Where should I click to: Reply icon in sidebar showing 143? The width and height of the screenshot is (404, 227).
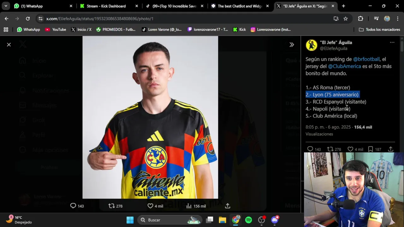(x=310, y=149)
